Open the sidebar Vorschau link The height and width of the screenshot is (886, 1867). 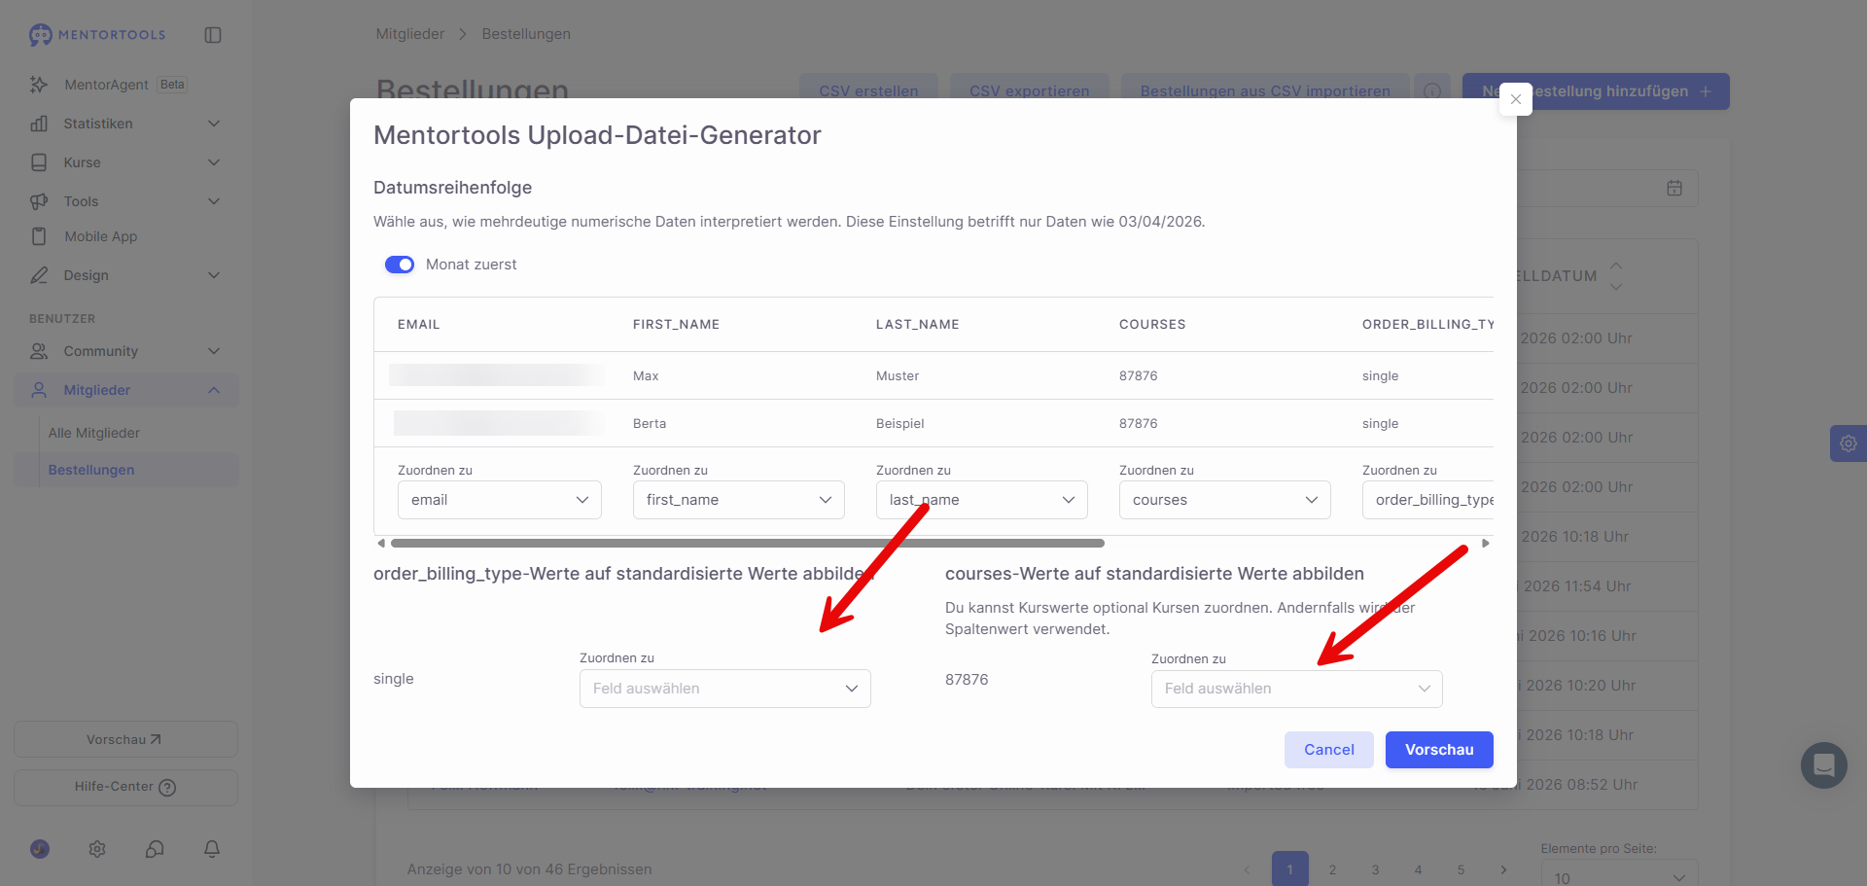coord(125,739)
